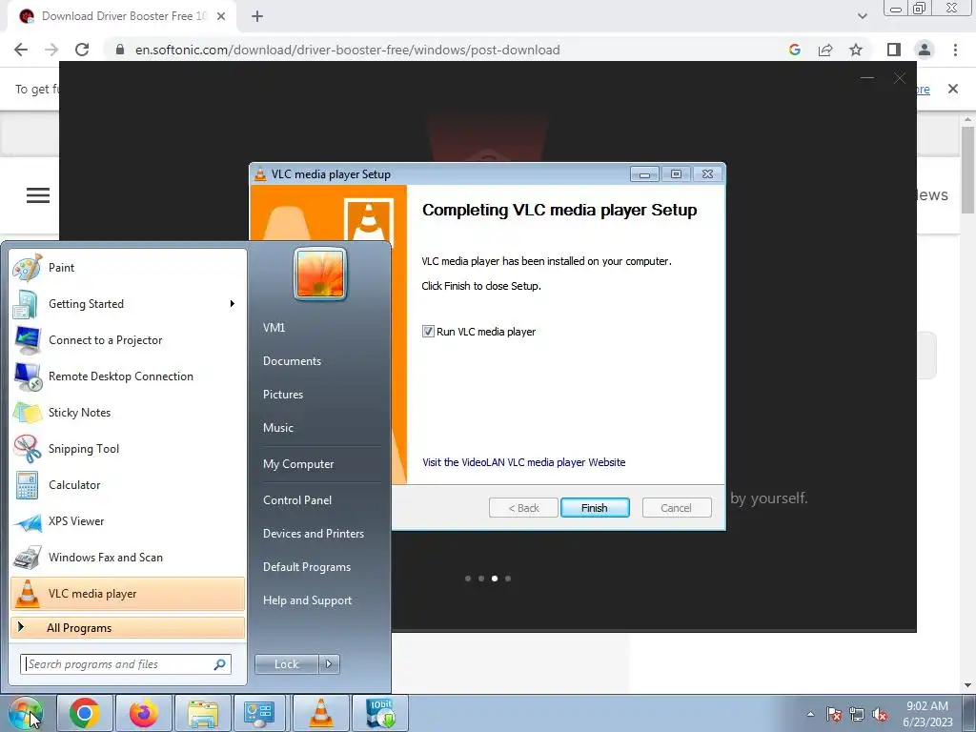
Task: Visit the VideoLAN VLC media player Website
Action: [524, 462]
